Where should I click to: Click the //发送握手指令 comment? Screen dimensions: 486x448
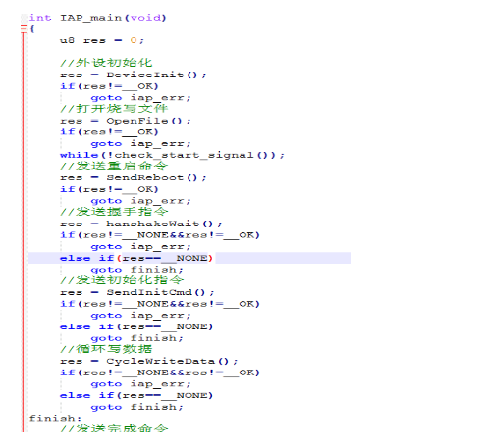click(x=114, y=212)
